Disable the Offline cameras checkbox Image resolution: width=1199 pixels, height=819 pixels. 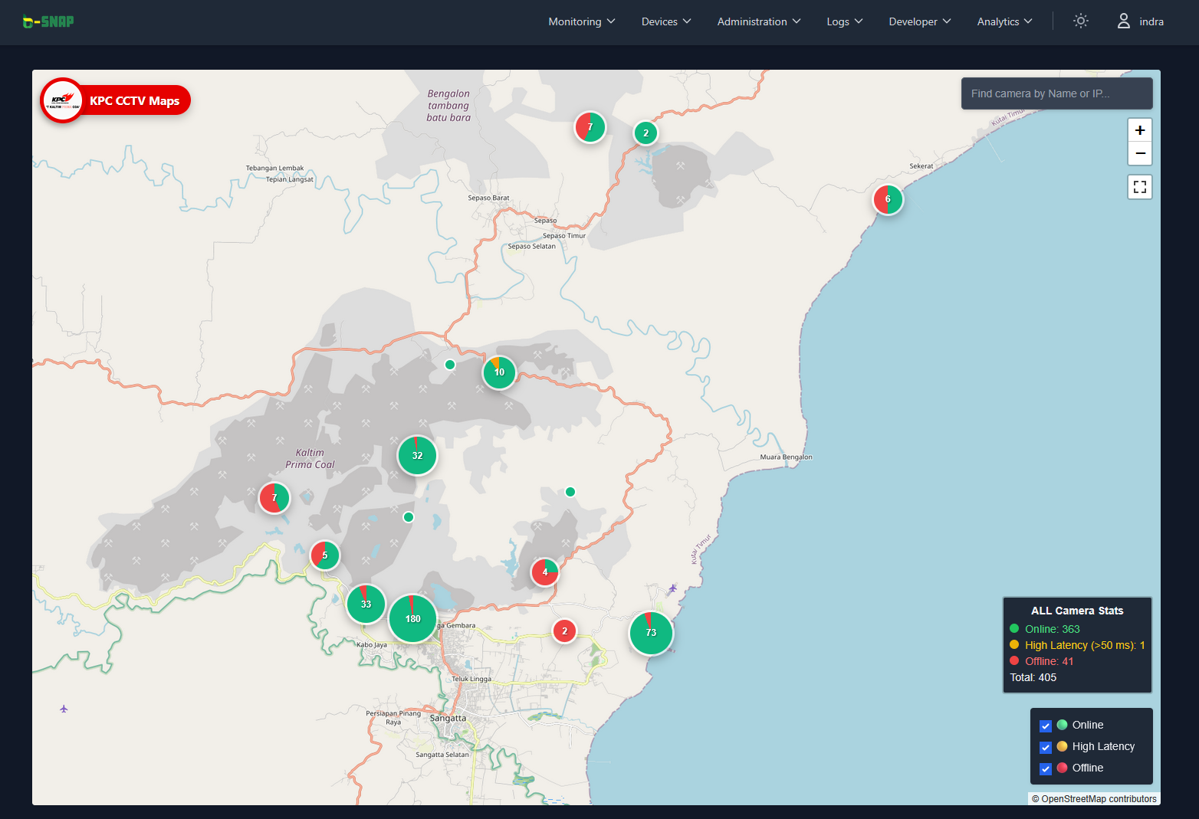(x=1045, y=768)
